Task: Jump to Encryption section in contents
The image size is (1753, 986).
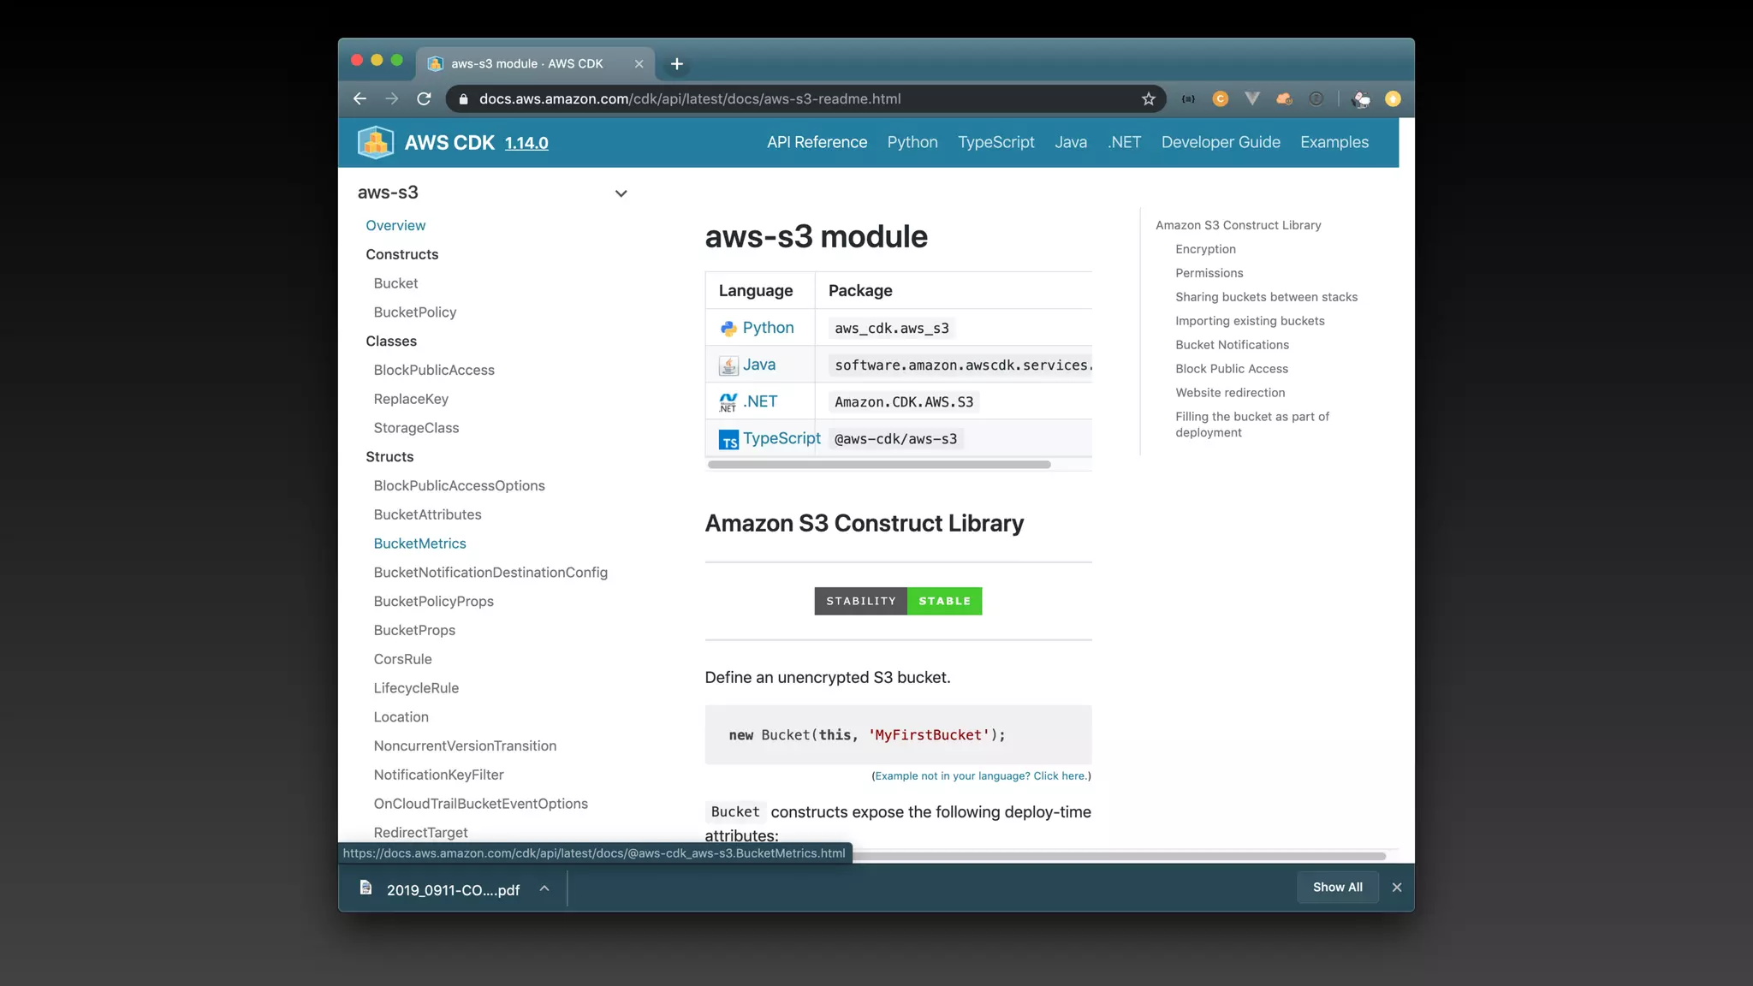Action: [x=1205, y=249]
